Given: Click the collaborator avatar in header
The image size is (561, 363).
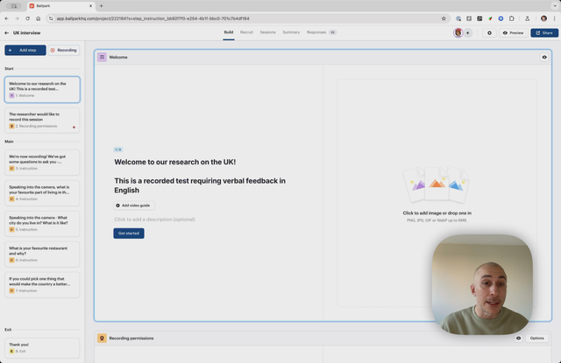Looking at the screenshot, I should pos(458,33).
